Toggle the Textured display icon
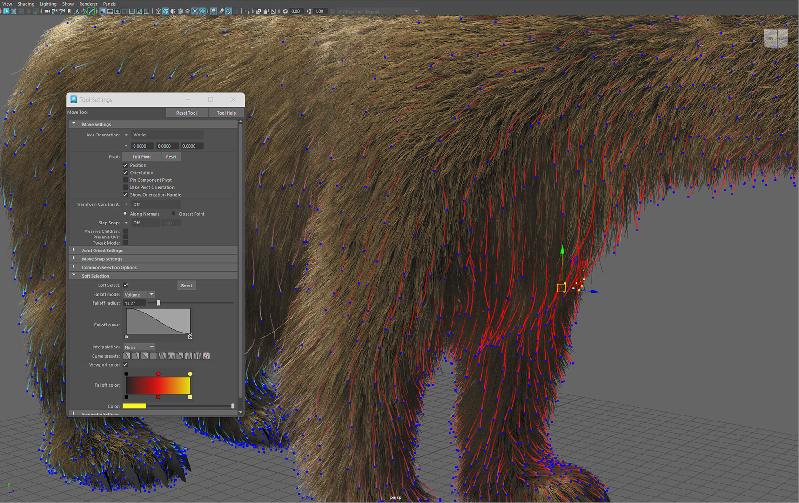The width and height of the screenshot is (799, 503). (188, 11)
